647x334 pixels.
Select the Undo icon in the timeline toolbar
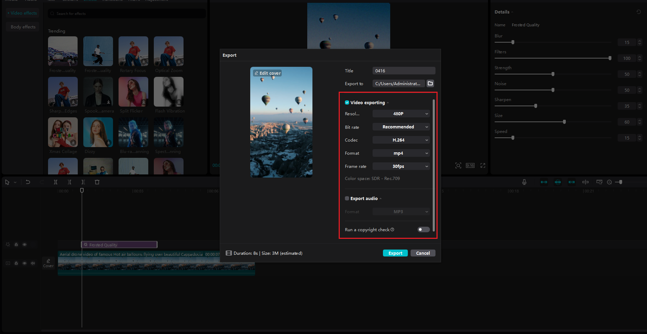point(28,182)
